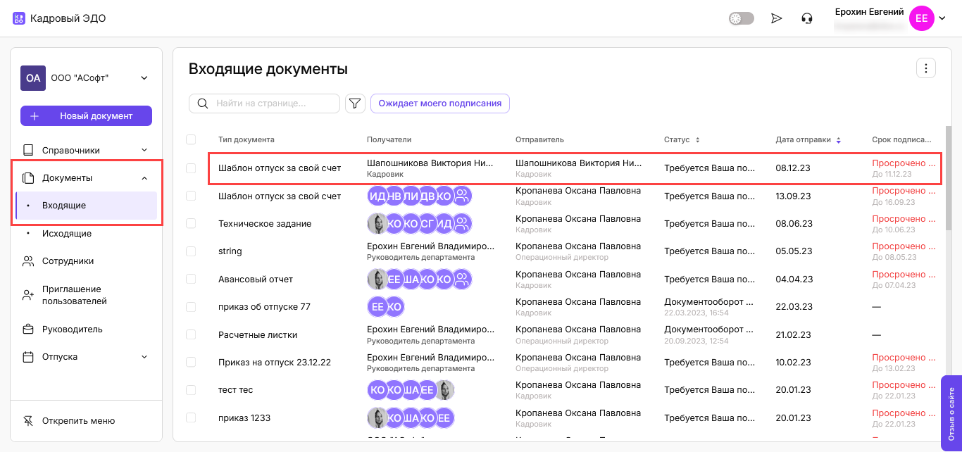Click the filter funnel icon
The height and width of the screenshot is (452, 962).
click(355, 103)
